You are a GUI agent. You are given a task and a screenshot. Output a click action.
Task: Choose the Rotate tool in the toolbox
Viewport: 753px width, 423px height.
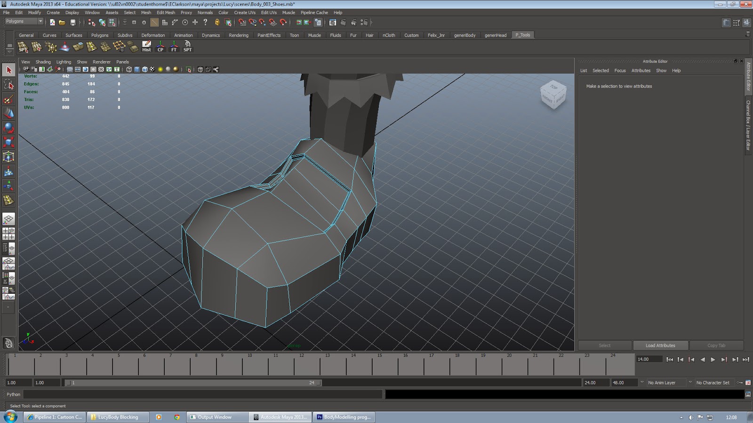tap(8, 128)
